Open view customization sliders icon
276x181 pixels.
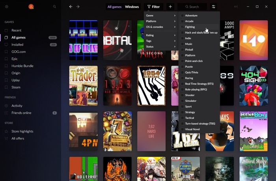tap(214, 7)
